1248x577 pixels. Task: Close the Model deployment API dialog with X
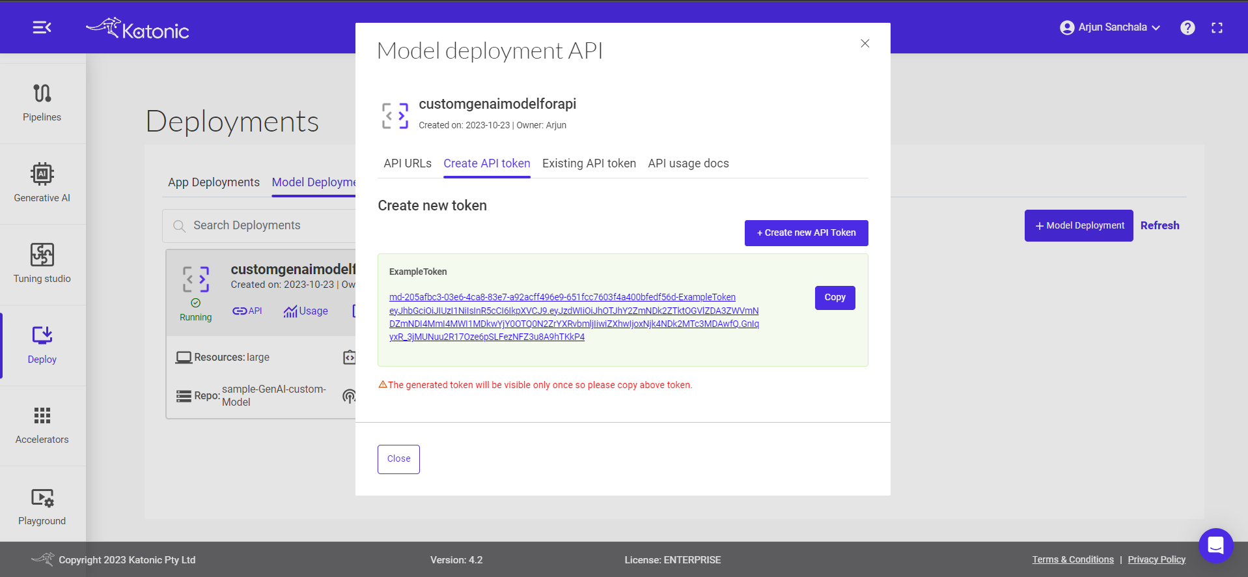(x=865, y=44)
